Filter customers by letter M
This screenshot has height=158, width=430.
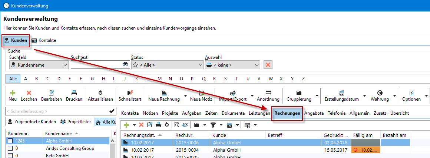(159, 79)
